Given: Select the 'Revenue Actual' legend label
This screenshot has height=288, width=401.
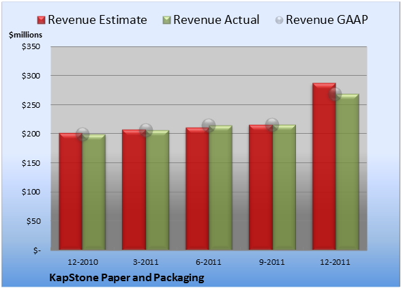Looking at the screenshot, I should (x=216, y=20).
